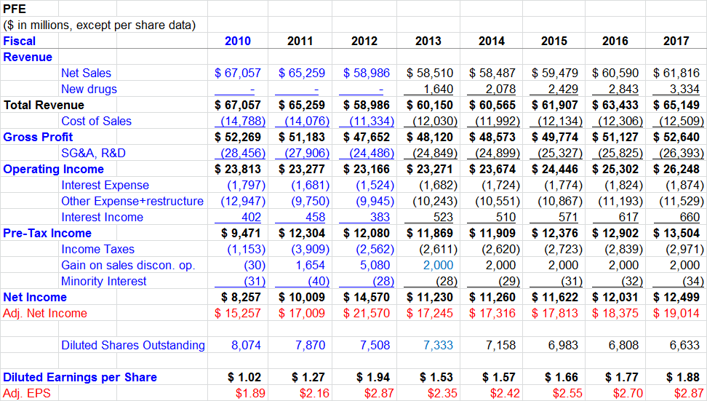Image resolution: width=707 pixels, height=401 pixels.
Task: Click the Diluted Earnings per Share label
Action: [80, 378]
